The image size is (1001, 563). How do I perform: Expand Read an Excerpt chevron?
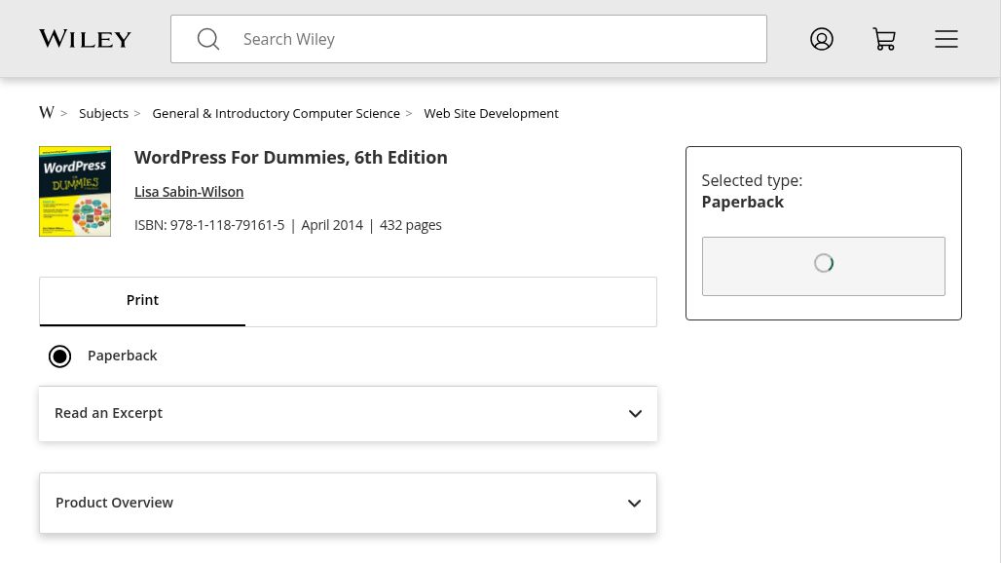pos(635,414)
